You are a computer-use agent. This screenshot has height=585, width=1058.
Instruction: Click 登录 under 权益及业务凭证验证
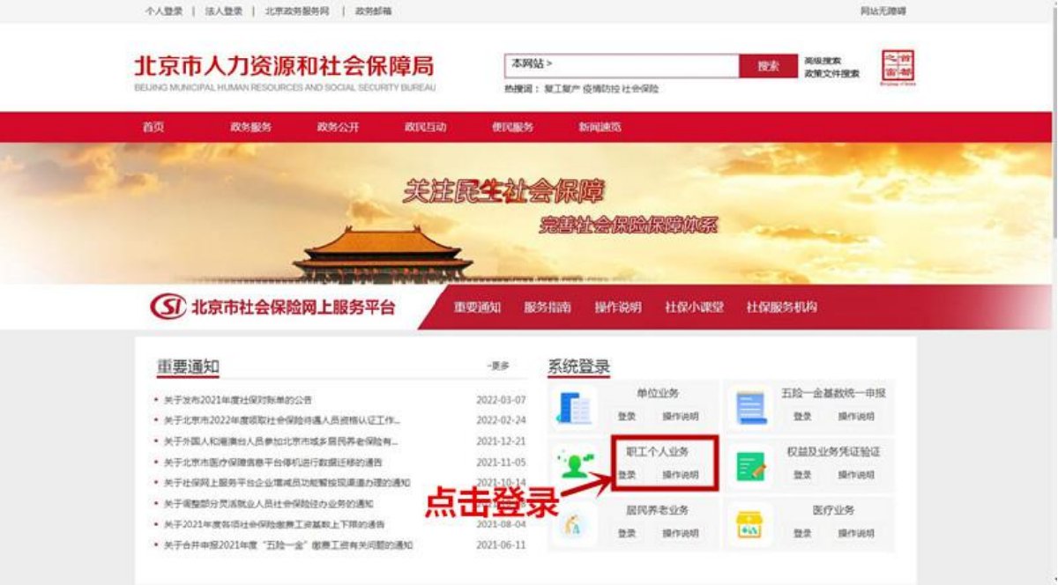coord(802,475)
